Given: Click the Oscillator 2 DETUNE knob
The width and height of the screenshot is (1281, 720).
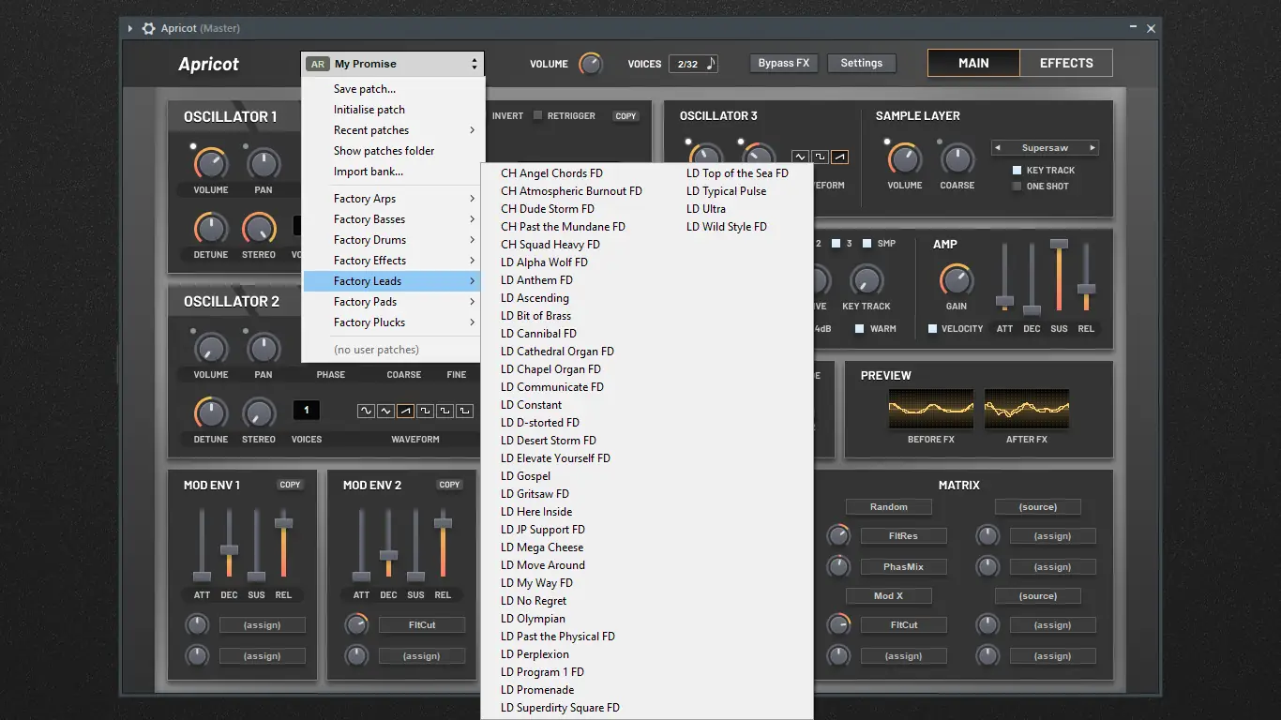Looking at the screenshot, I should [211, 413].
